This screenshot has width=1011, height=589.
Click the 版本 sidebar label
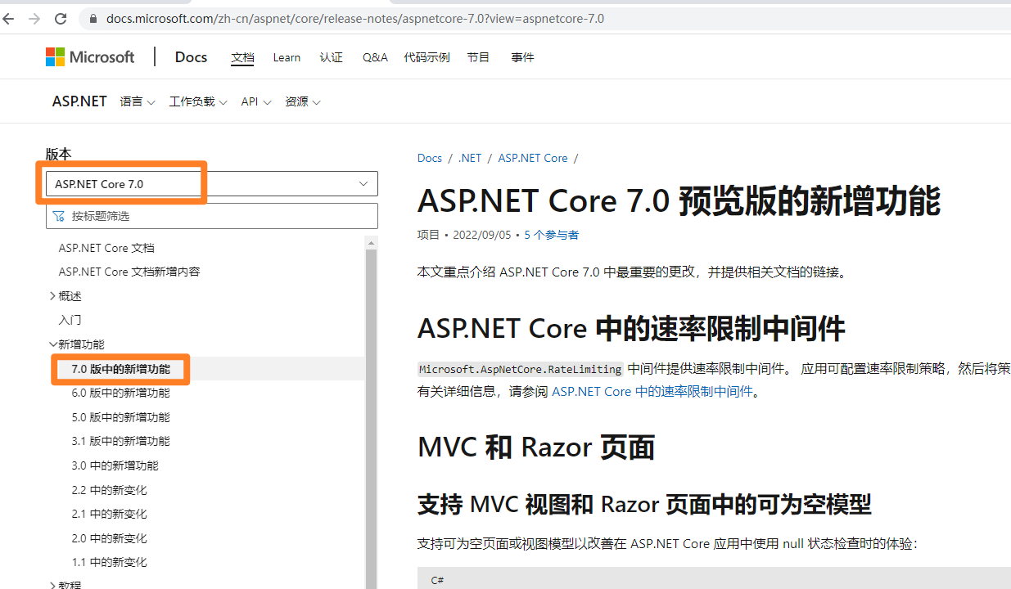click(x=59, y=154)
